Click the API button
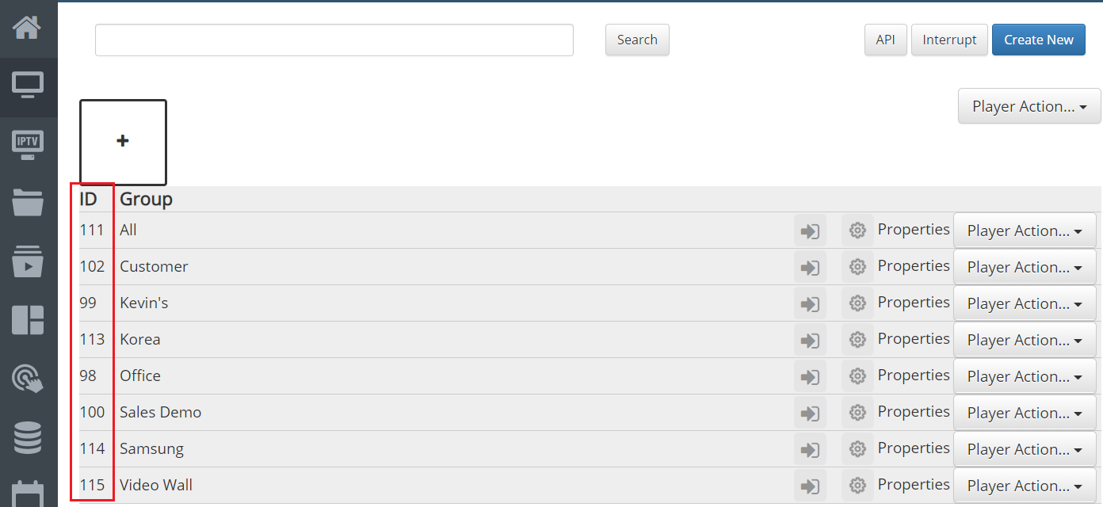The height and width of the screenshot is (507, 1103). coord(885,40)
